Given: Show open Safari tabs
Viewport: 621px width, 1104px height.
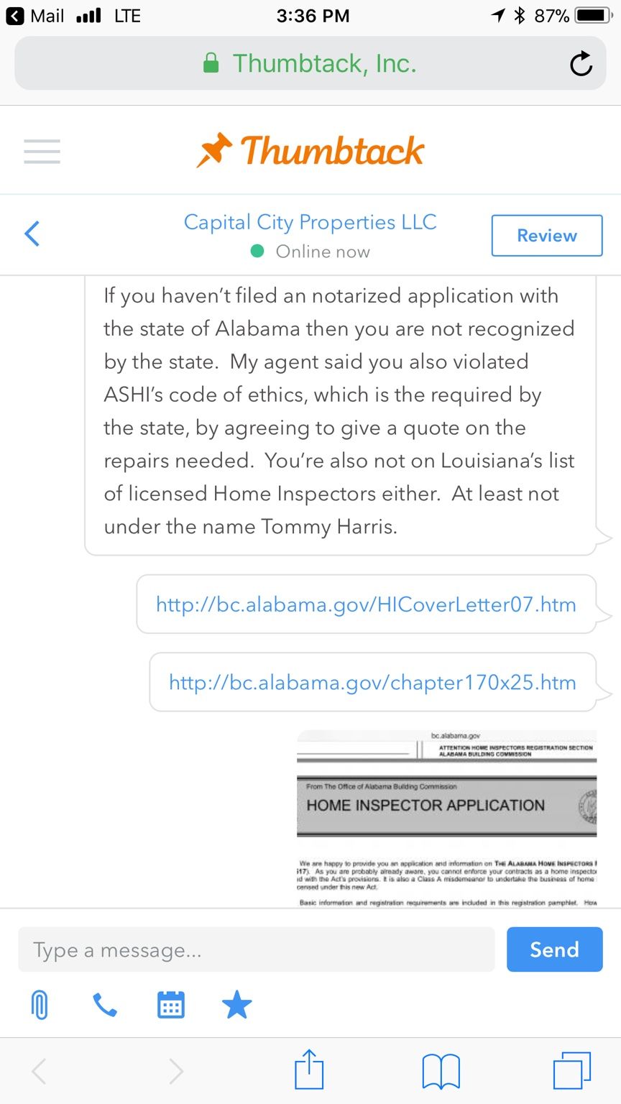Looking at the screenshot, I should (571, 1071).
